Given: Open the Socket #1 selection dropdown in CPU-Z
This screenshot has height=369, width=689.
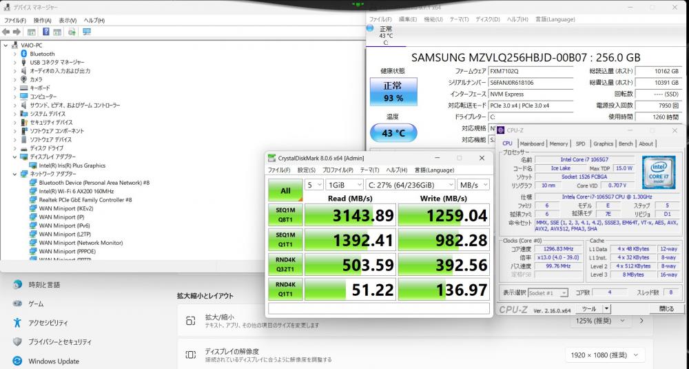Looking at the screenshot, I should 548,293.
